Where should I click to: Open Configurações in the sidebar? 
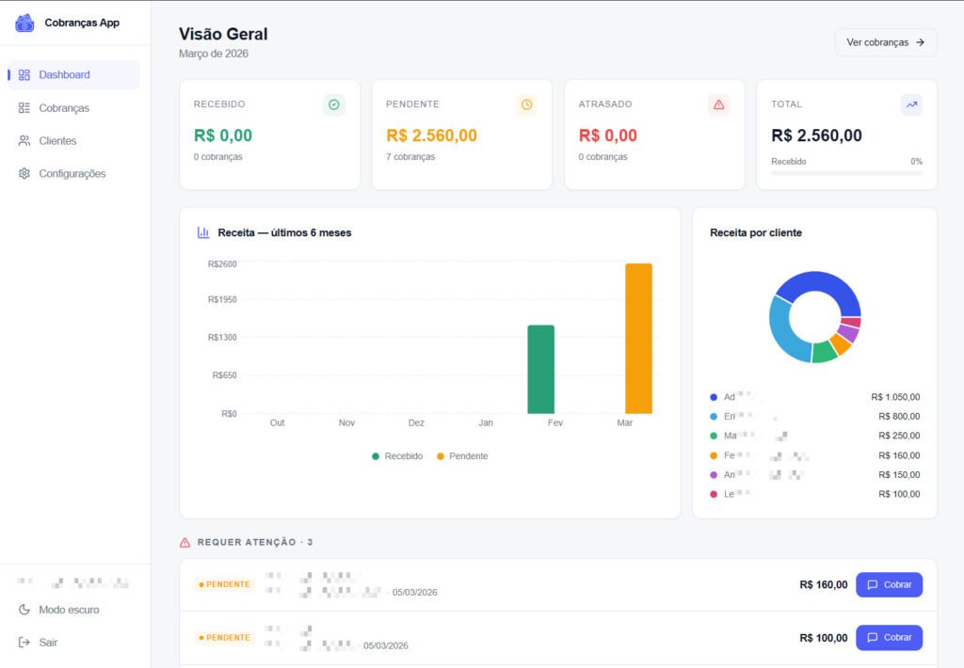click(x=72, y=174)
